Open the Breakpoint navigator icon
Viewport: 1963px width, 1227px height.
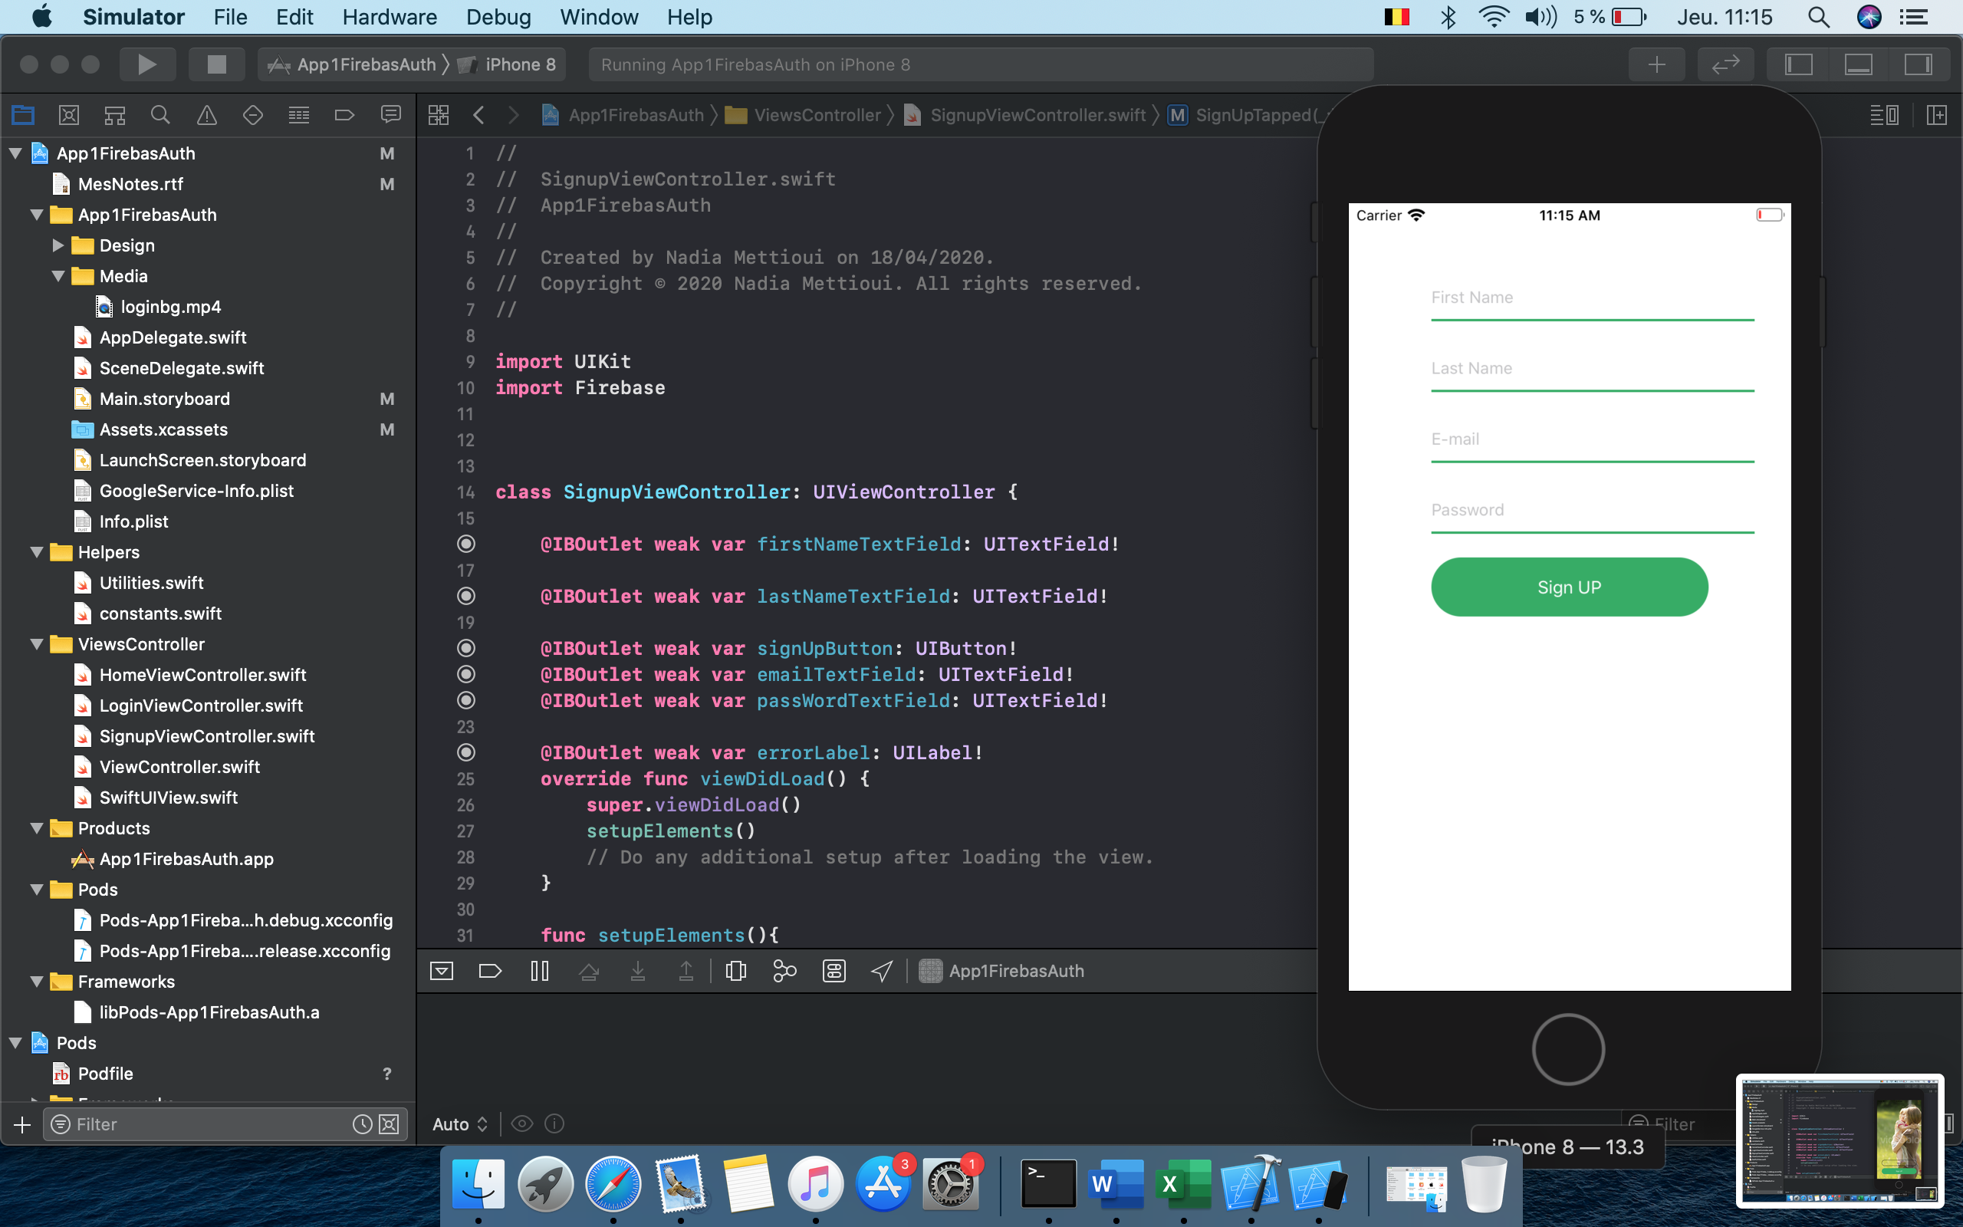point(344,115)
